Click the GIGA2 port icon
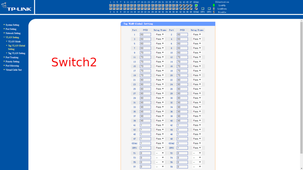Viewport: 303px width, 170px height. [x=196, y=9]
